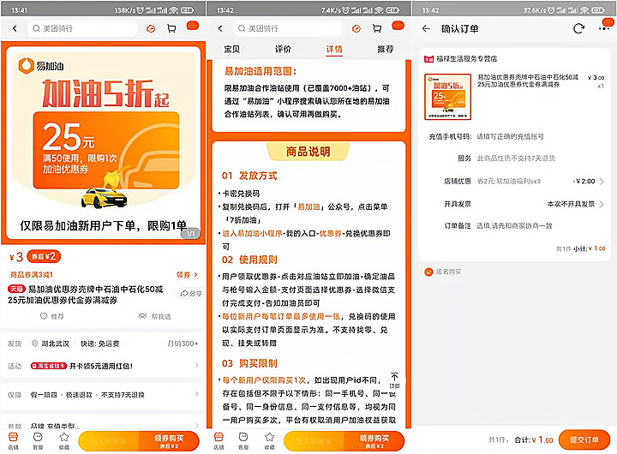Tap 商品券满3减1 coupon label
Image resolution: width=617 pixels, height=454 pixels.
click(x=32, y=275)
